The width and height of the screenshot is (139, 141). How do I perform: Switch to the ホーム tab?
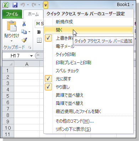point(33,14)
